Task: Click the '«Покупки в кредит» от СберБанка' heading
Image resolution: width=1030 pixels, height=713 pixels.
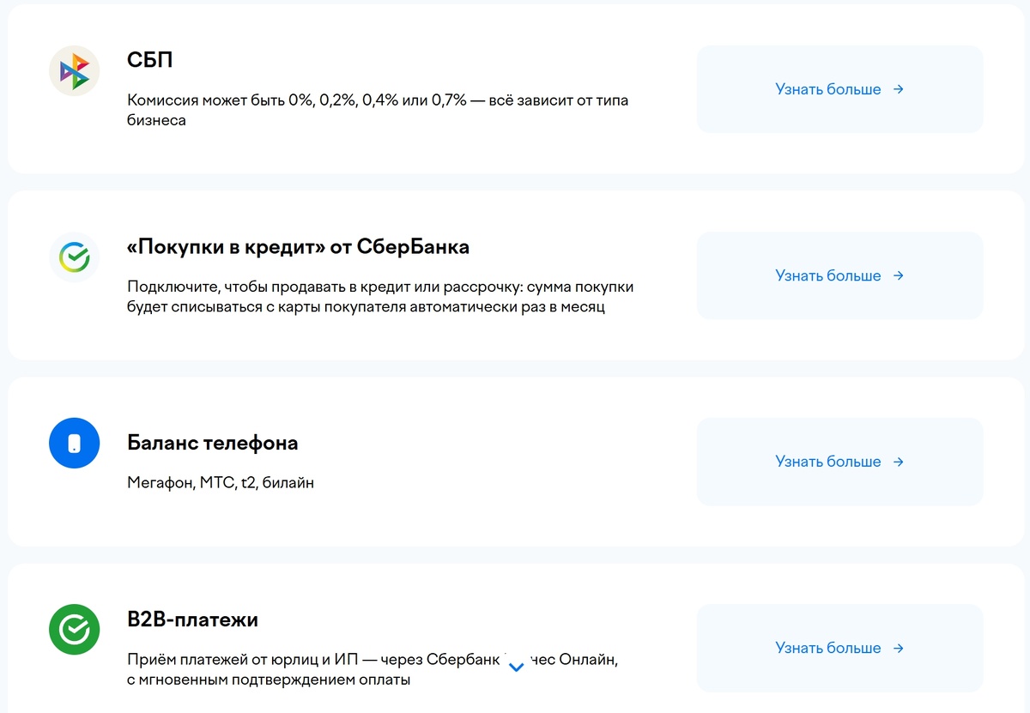Action: point(298,247)
